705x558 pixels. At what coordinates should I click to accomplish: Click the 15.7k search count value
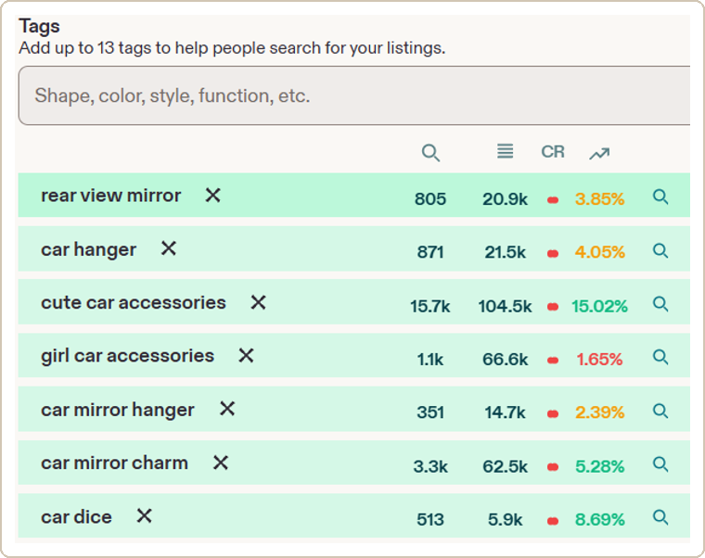click(429, 307)
